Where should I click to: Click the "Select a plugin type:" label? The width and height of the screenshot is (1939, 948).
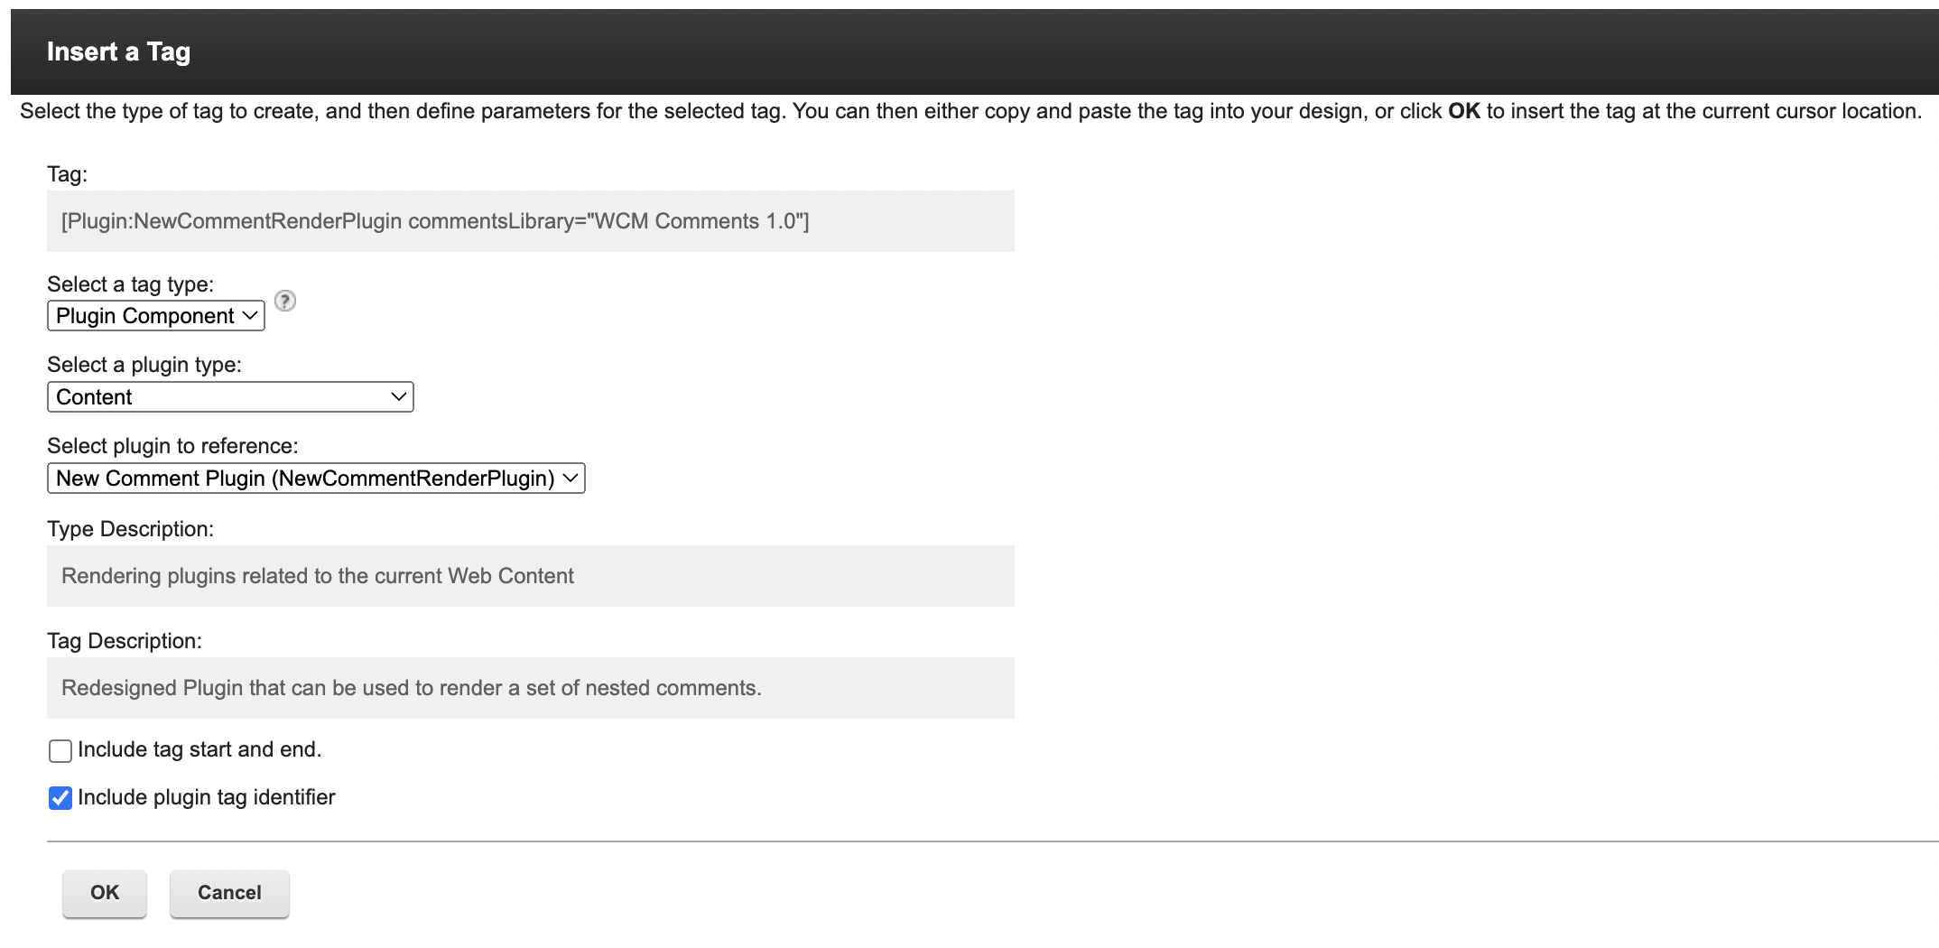tap(144, 365)
